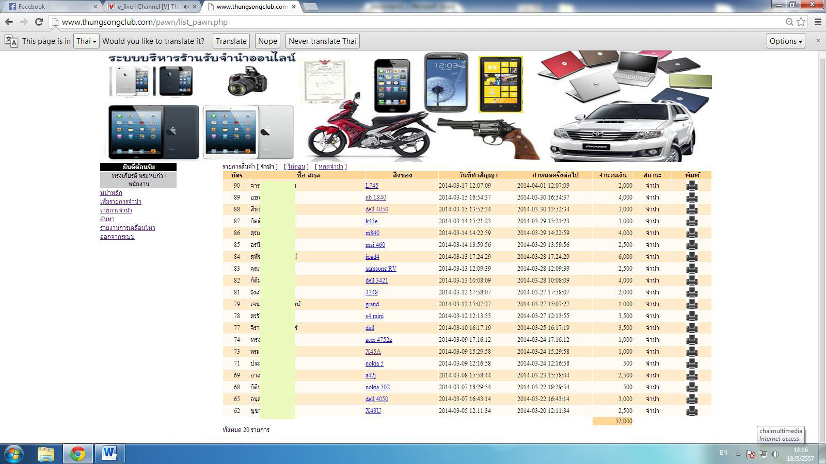Print the dell 3421 pawn record

tap(692, 280)
